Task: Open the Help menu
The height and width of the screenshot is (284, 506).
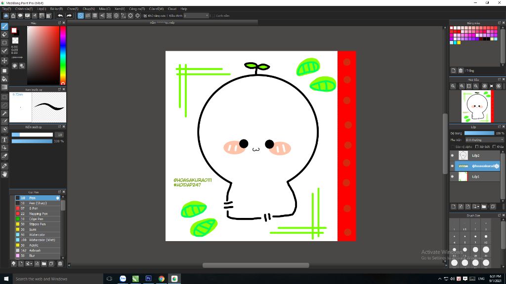Action: pos(184,9)
